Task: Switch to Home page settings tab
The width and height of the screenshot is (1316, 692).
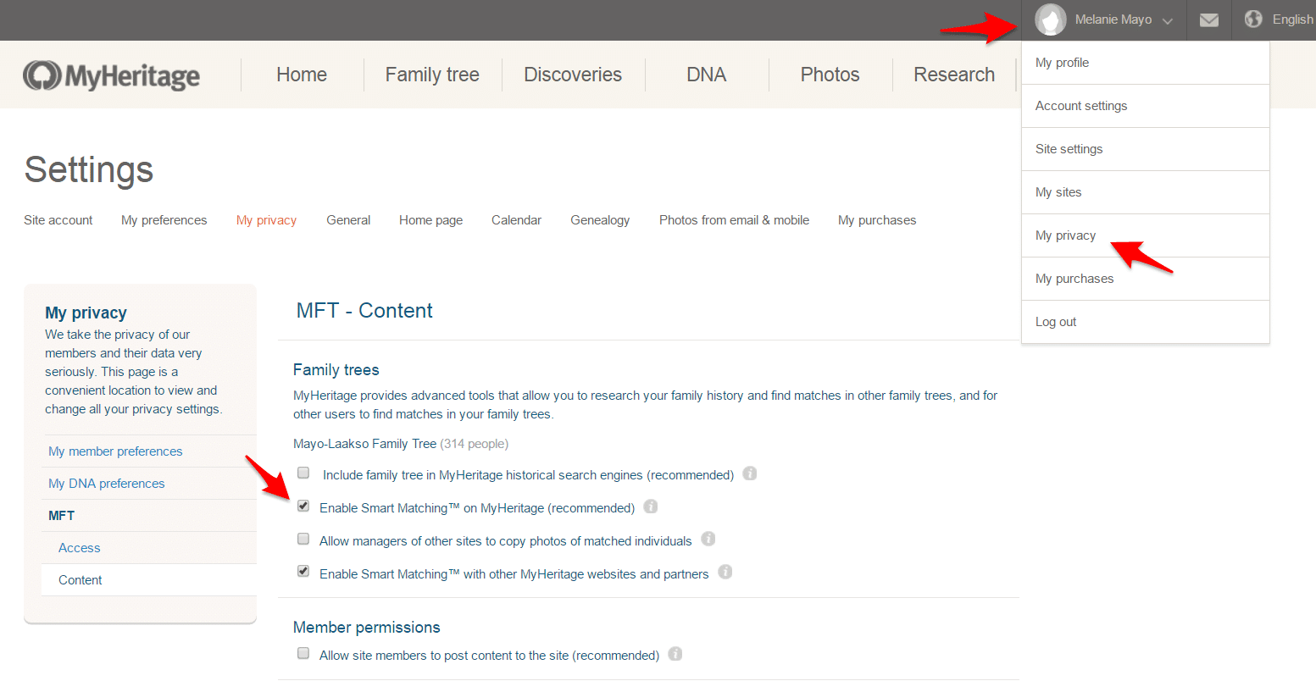Action: pos(431,220)
